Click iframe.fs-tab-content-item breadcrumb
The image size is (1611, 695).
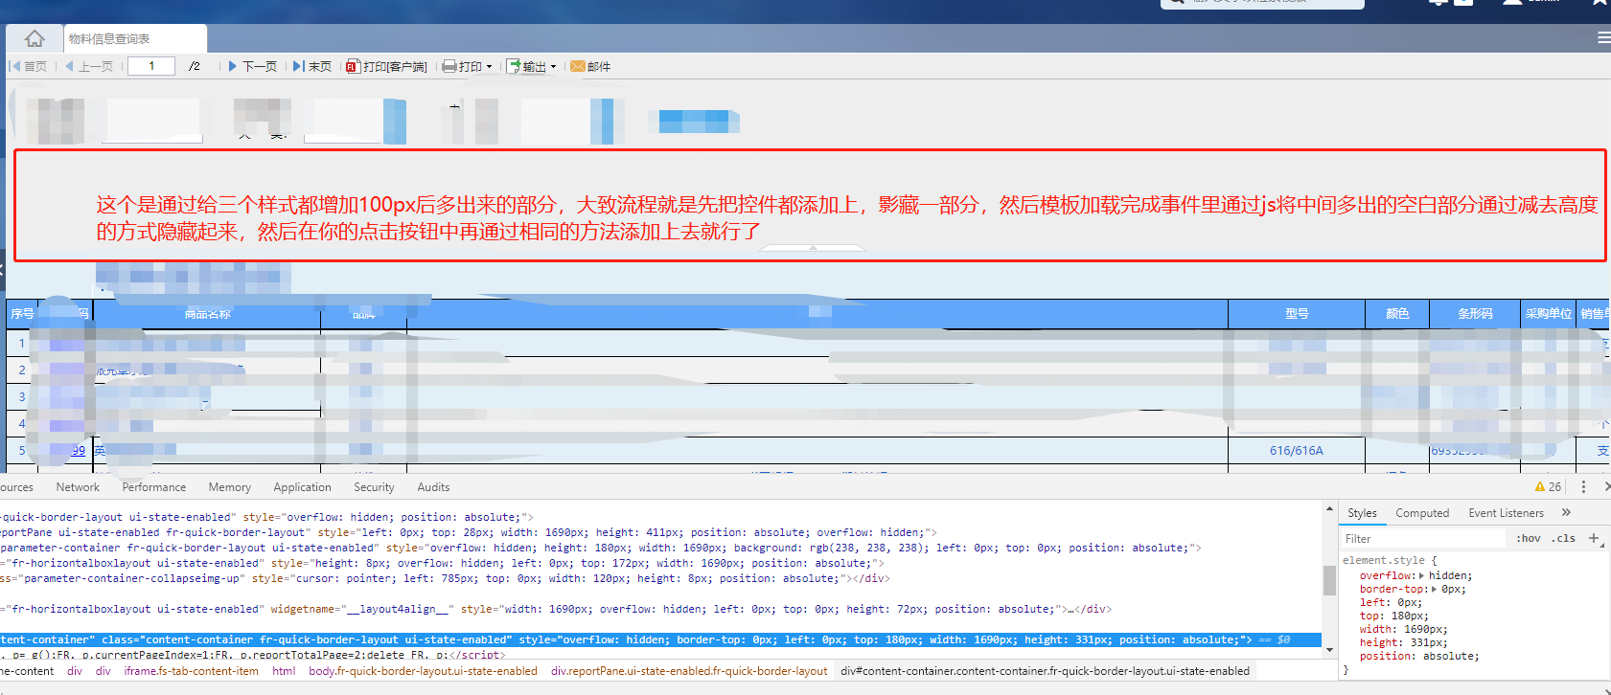click(x=191, y=671)
